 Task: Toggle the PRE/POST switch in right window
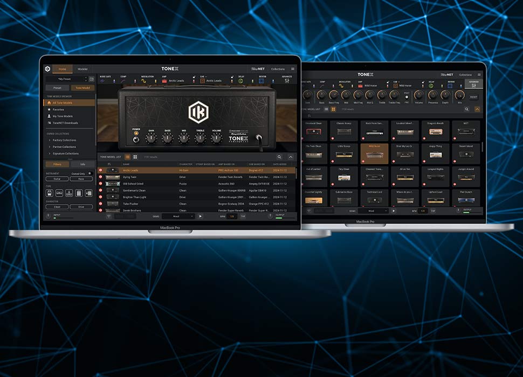point(407,97)
